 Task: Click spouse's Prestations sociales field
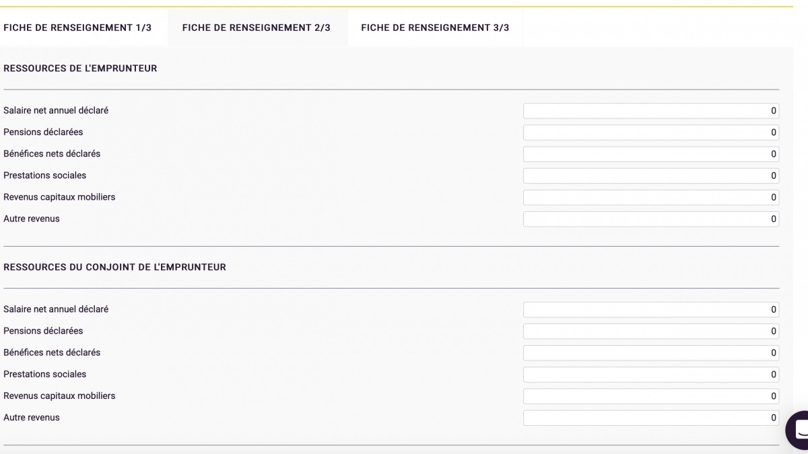tap(651, 374)
